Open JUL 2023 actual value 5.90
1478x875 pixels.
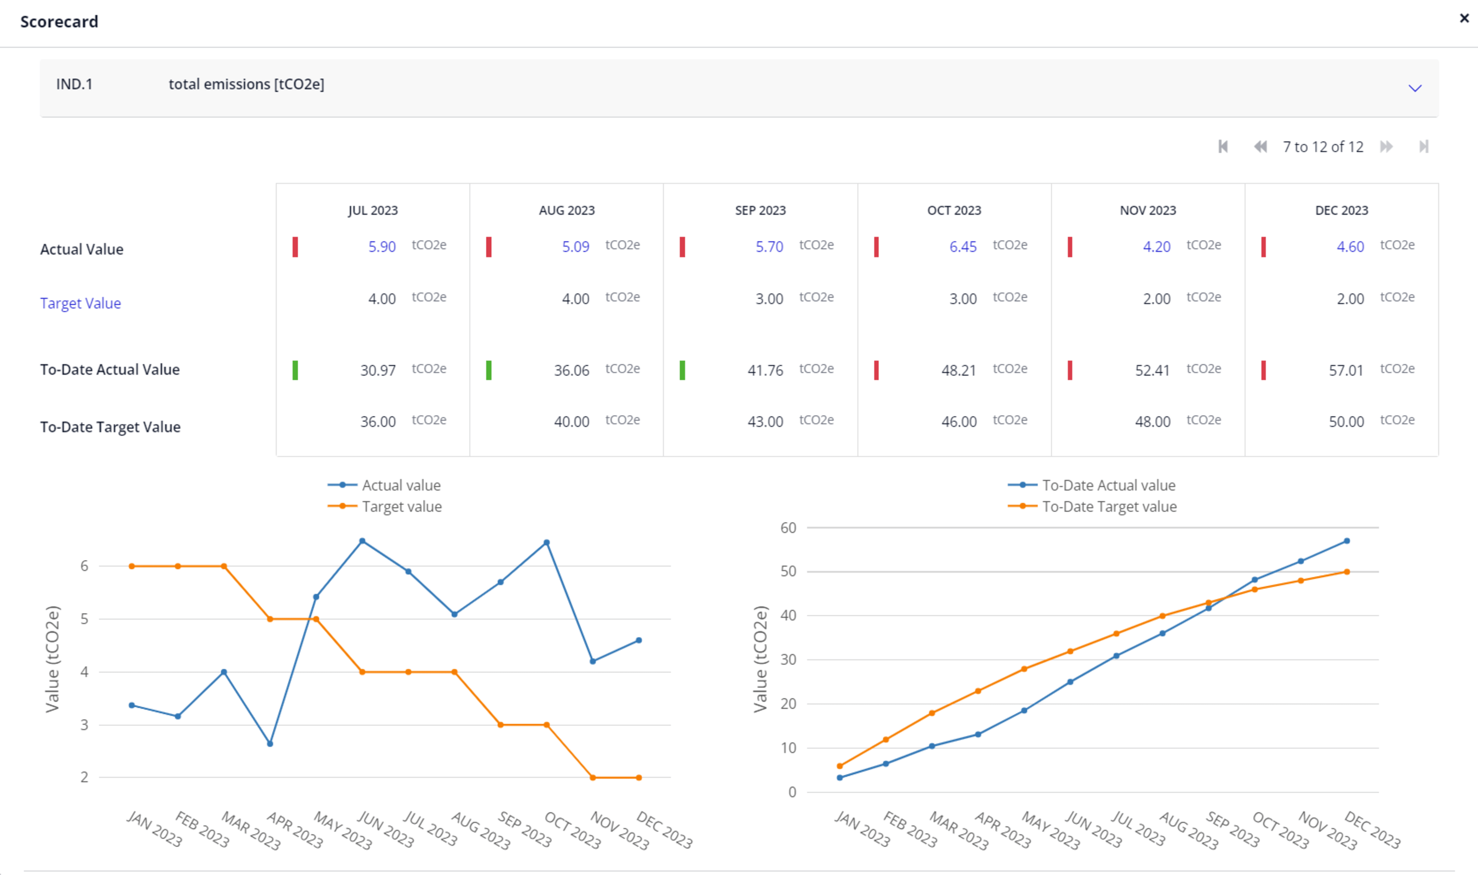[382, 247]
